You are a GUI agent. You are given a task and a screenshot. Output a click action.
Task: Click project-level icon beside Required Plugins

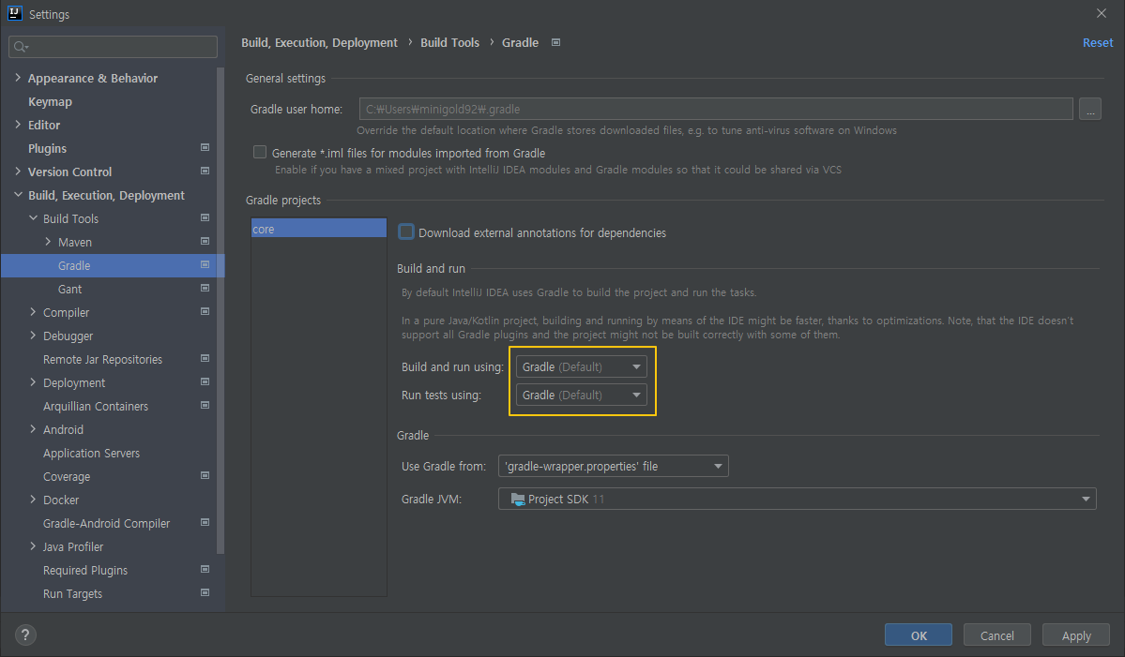(205, 570)
